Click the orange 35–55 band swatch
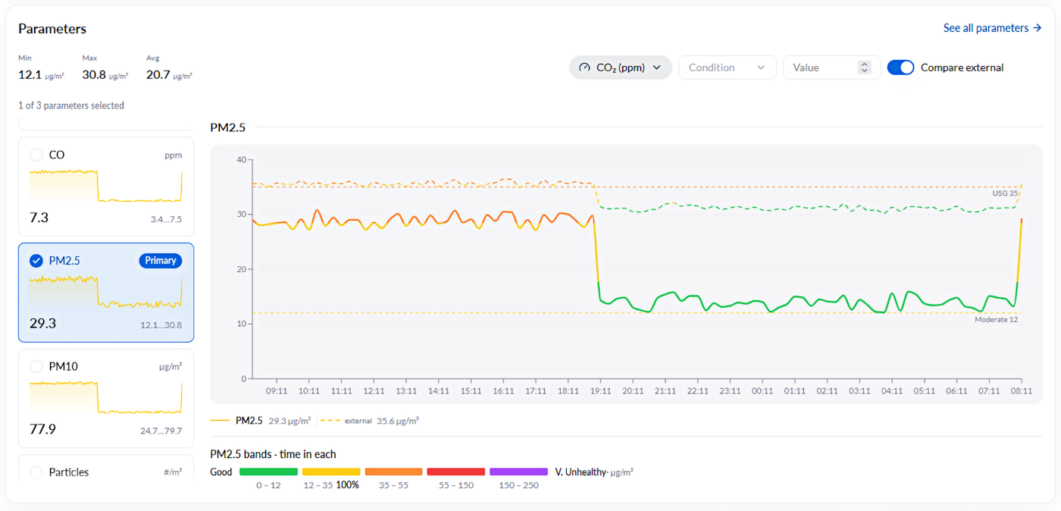The width and height of the screenshot is (1061, 511). (x=393, y=472)
